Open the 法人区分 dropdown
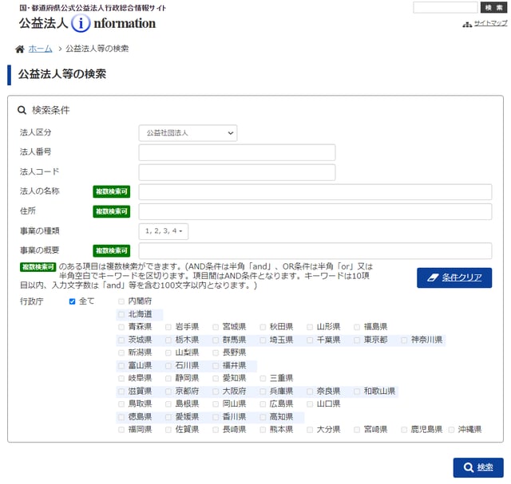Screen dimensions: 511x484 pos(188,133)
